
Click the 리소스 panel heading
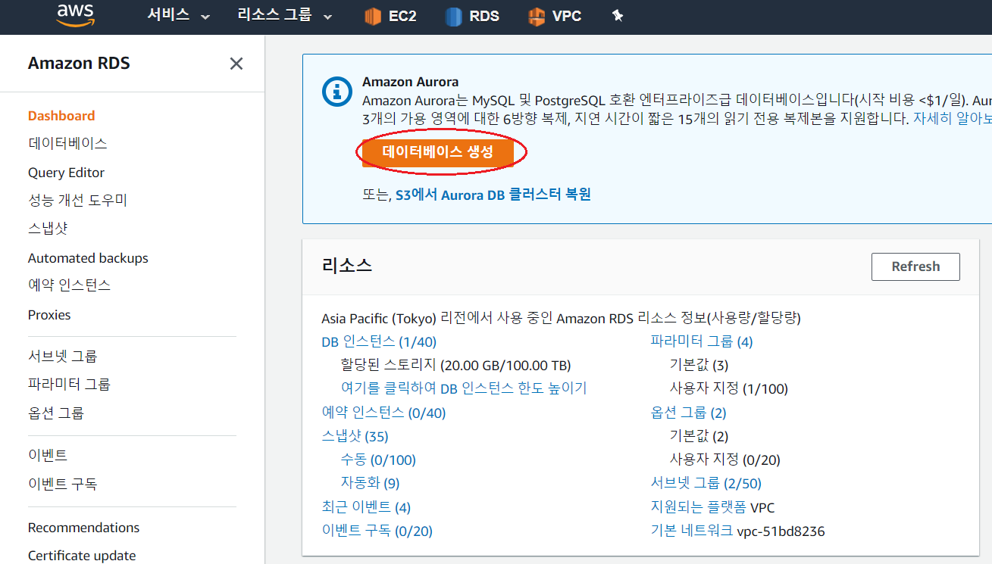click(x=347, y=266)
